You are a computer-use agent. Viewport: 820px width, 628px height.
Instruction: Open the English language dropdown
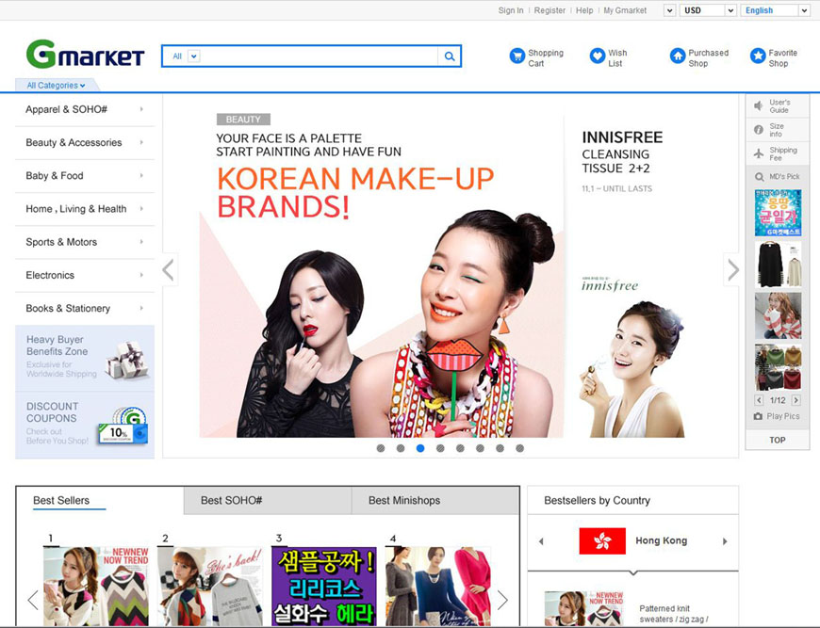coord(775,10)
